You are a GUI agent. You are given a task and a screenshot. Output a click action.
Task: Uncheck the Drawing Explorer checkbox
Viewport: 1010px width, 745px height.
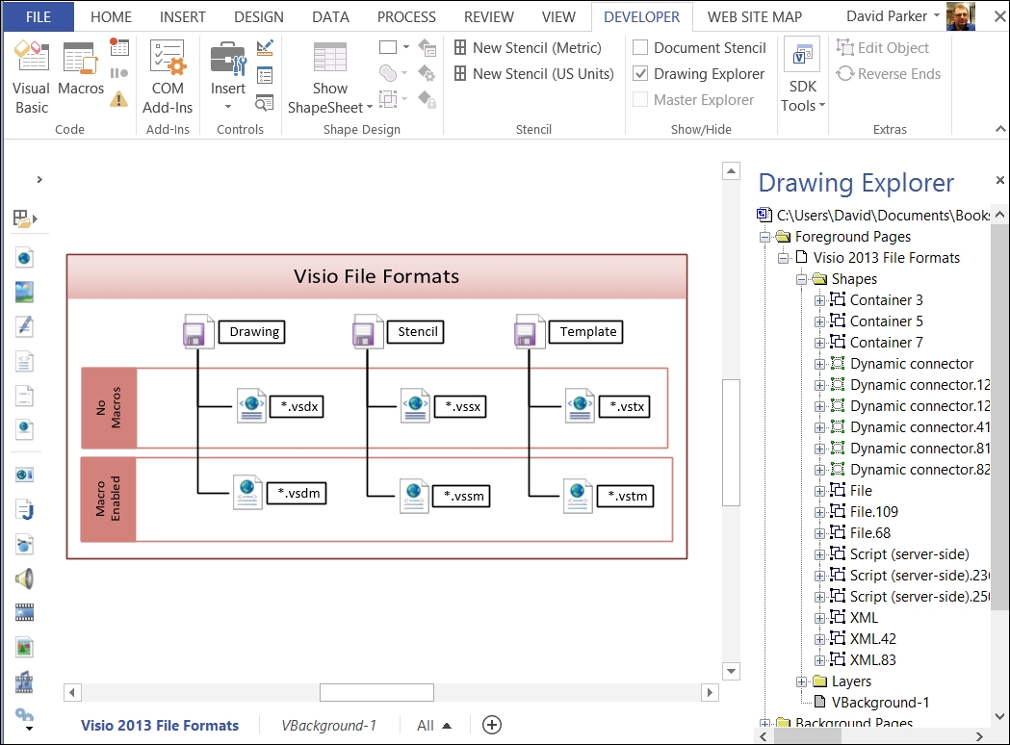tap(640, 74)
